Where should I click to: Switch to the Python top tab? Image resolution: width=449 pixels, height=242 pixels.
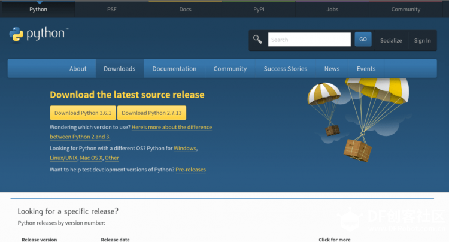click(x=38, y=10)
